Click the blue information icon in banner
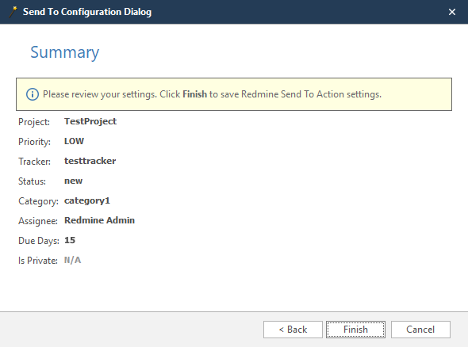The width and height of the screenshot is (468, 347). coord(33,94)
